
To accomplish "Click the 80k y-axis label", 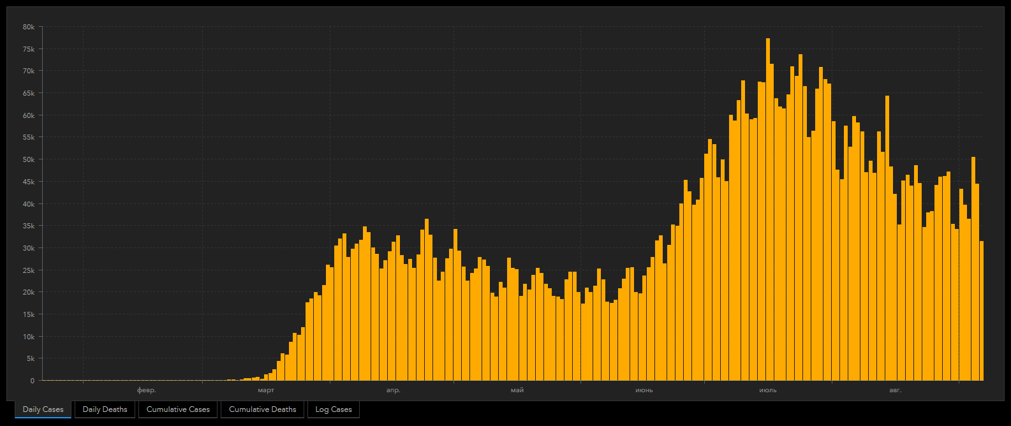I will [x=28, y=27].
